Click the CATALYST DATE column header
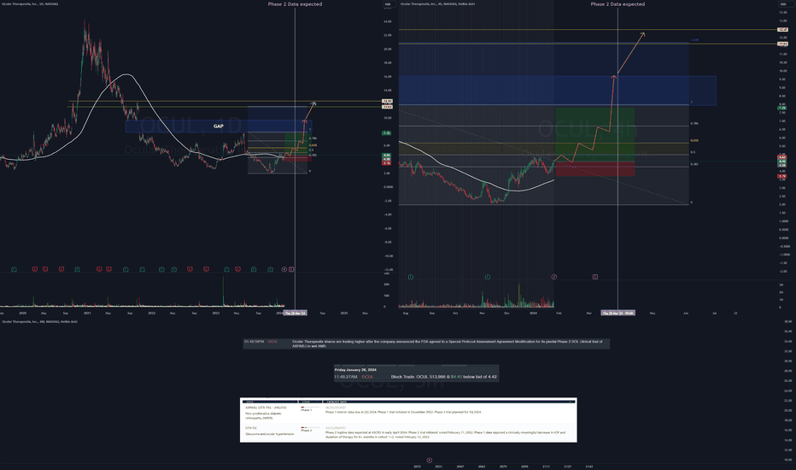Image resolution: width=796 pixels, height=470 pixels. 337,402
